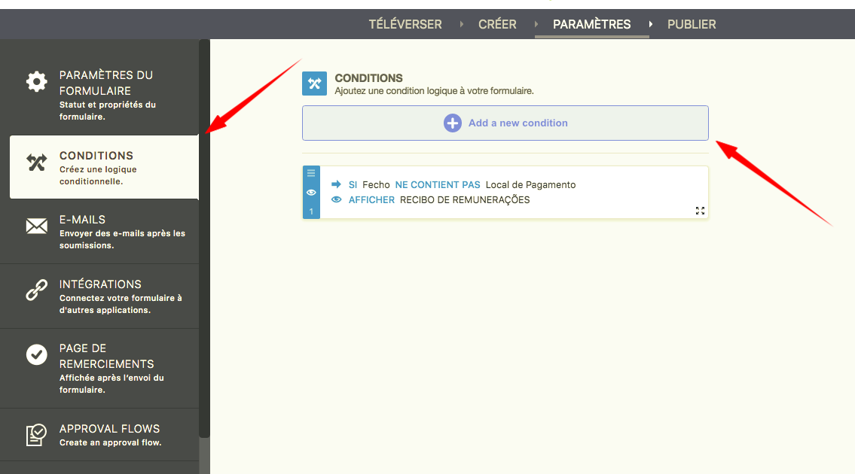
Task: Open Page de remerciements section
Action: pos(99,369)
